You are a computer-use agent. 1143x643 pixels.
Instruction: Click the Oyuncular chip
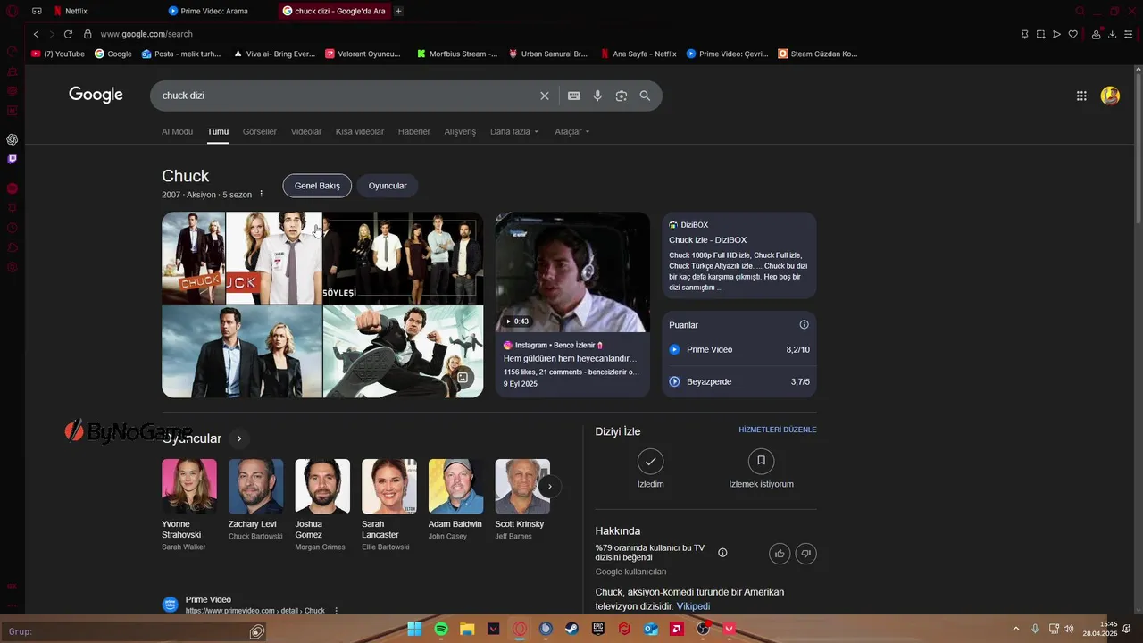pyautogui.click(x=388, y=186)
